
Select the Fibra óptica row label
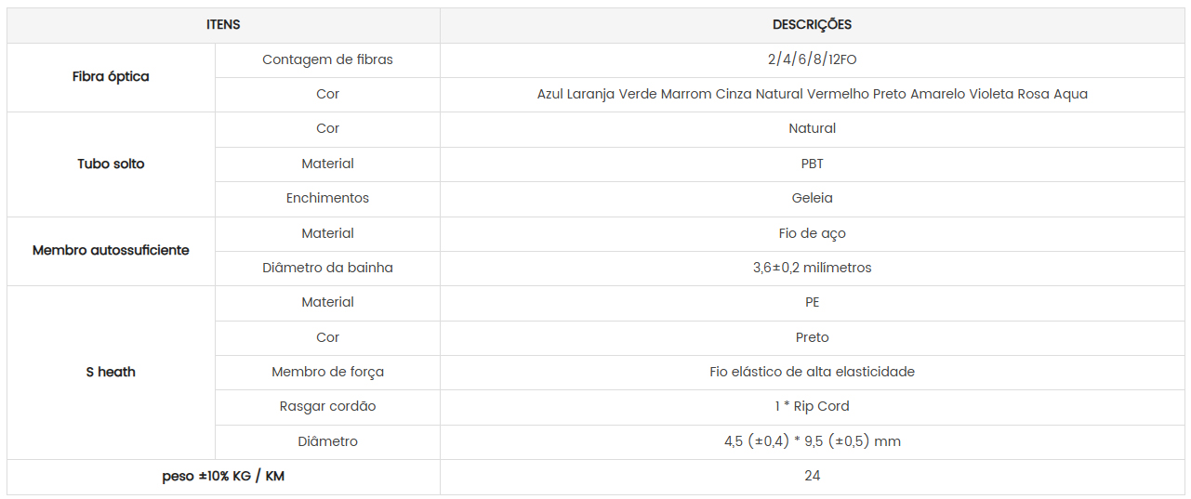(111, 77)
